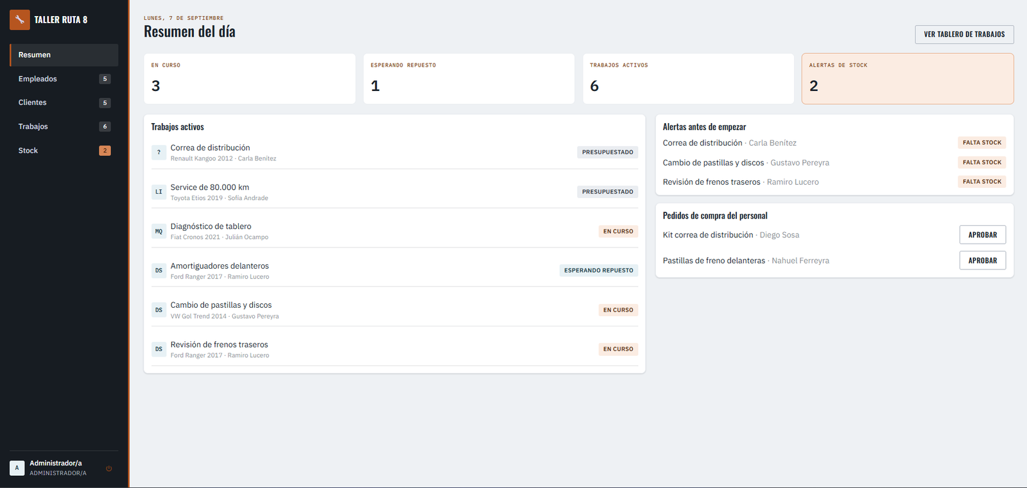The image size is (1027, 488).
Task: Go to the Resumen section
Action: click(64, 55)
